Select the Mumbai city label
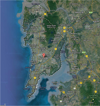Image resolution: width=100 pixels, height=106 pixels. (x=44, y=58)
